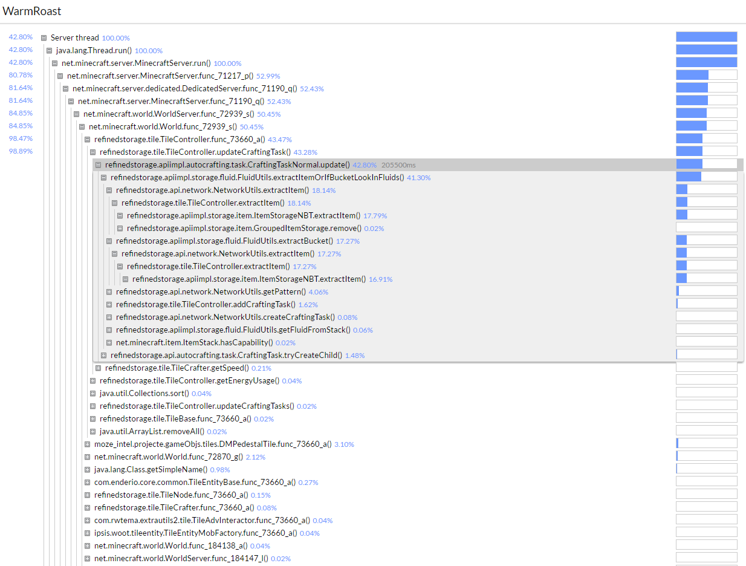Expand com.enderio TileEntityBase.func_73660_a() node
The image size is (746, 566).
coord(87,482)
